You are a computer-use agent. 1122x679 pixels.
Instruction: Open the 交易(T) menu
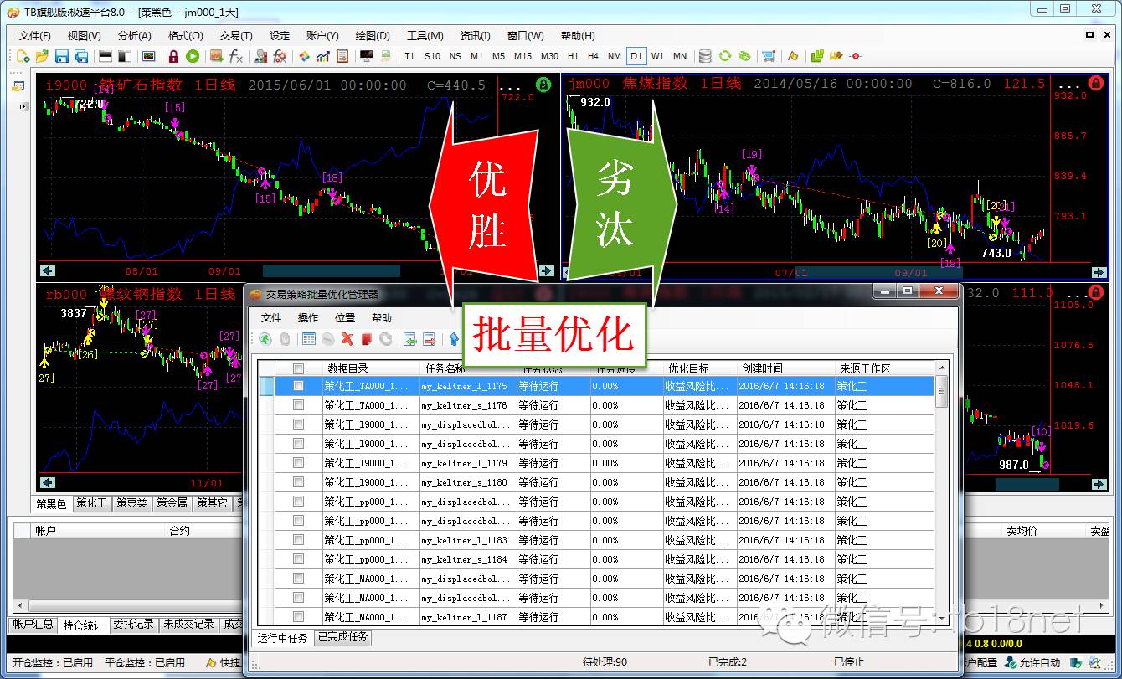click(236, 36)
